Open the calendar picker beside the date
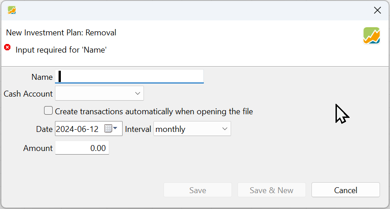 click(x=110, y=129)
